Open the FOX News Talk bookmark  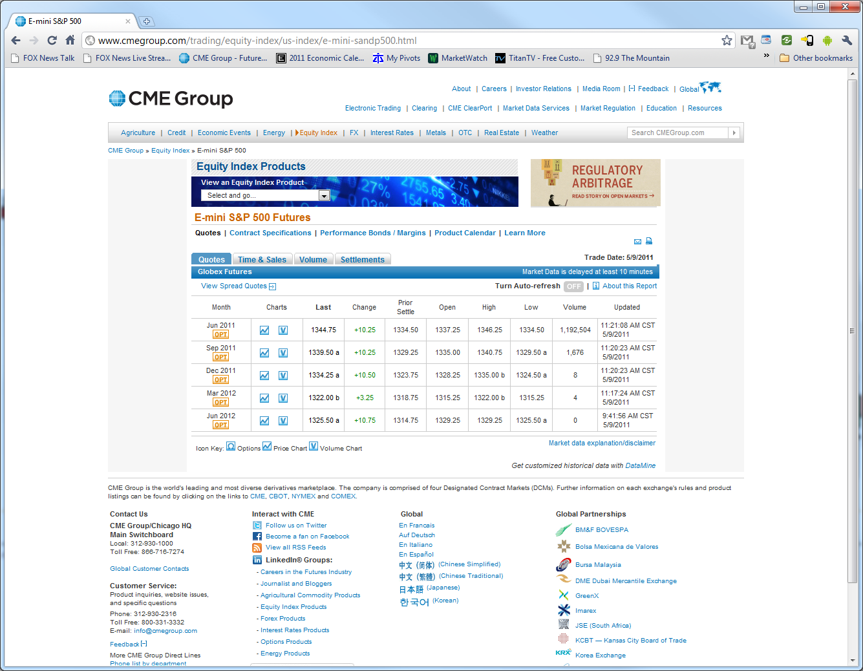coord(43,58)
